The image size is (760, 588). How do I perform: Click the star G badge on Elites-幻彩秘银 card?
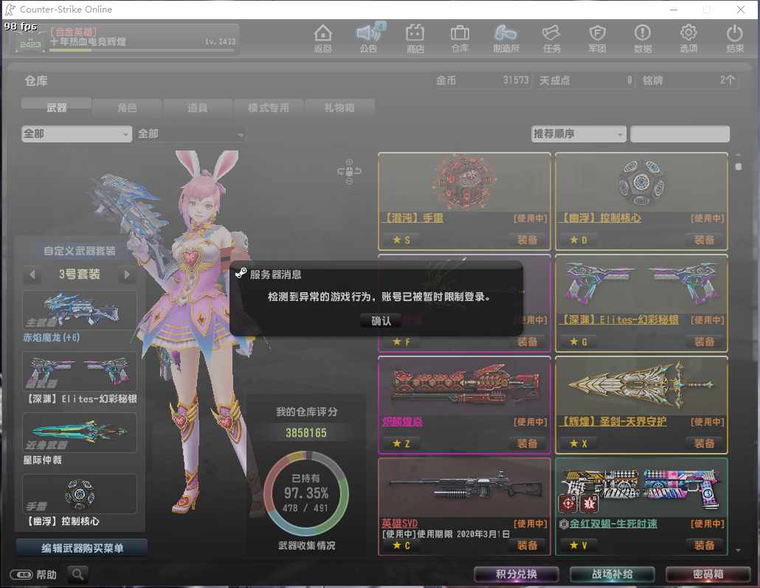point(578,342)
